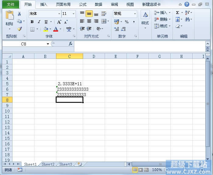
Task: Click inside the formula bar
Action: 140,46
